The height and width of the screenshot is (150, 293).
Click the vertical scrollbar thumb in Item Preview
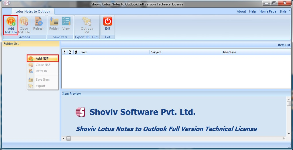pyautogui.click(x=289, y=104)
